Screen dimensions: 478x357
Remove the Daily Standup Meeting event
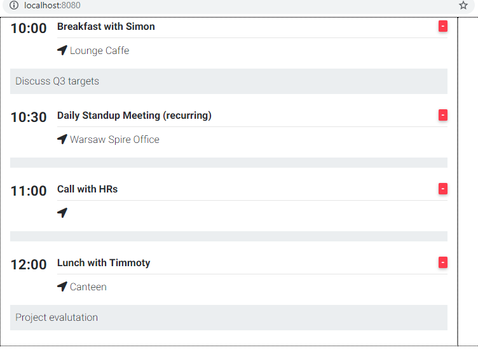(x=443, y=115)
